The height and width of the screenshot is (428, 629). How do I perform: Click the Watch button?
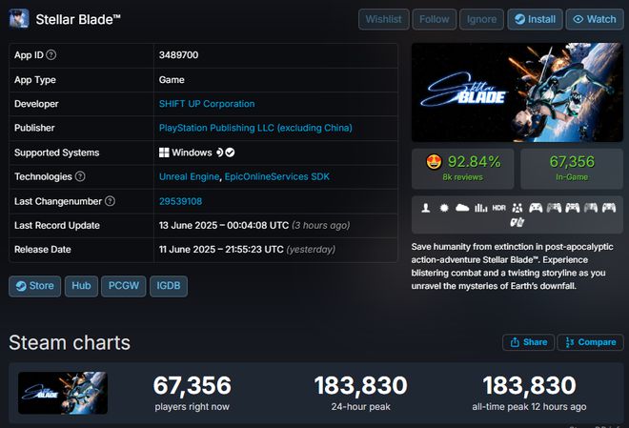[x=595, y=19]
